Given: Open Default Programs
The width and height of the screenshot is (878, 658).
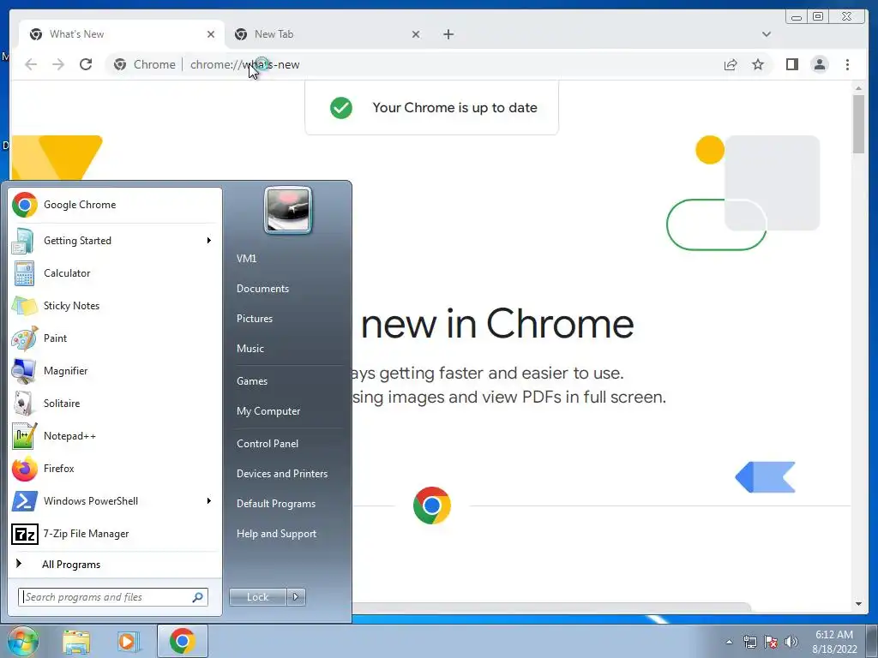Looking at the screenshot, I should coord(275,504).
